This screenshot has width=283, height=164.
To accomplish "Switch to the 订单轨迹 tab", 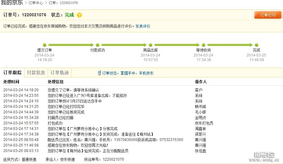I will click(59, 73).
